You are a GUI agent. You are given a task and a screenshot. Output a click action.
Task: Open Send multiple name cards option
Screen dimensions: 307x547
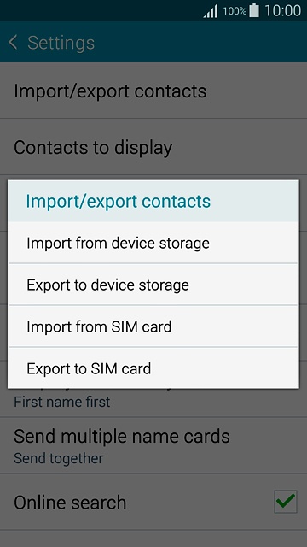click(x=153, y=445)
